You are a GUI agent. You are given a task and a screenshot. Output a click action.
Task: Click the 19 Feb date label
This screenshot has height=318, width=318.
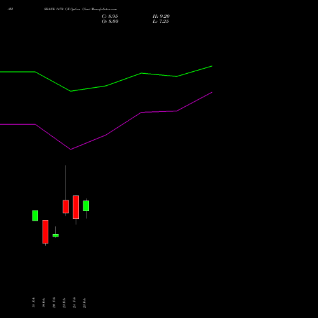[x=44, y=303]
